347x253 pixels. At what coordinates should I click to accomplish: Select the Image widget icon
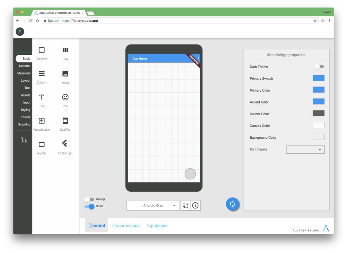point(65,74)
